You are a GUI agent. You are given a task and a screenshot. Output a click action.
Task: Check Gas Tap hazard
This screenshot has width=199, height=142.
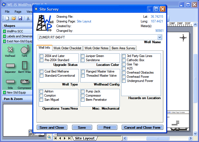[124, 64]
